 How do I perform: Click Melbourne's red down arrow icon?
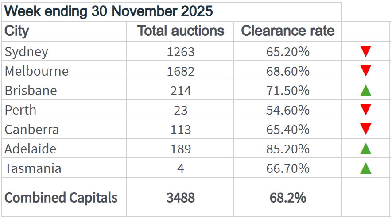[365, 71]
